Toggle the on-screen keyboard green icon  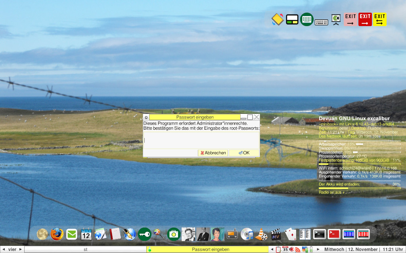[x=306, y=19]
